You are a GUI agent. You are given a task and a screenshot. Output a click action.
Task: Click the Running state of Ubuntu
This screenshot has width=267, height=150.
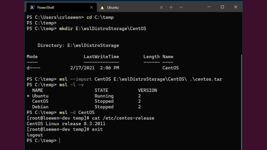[x=104, y=96]
